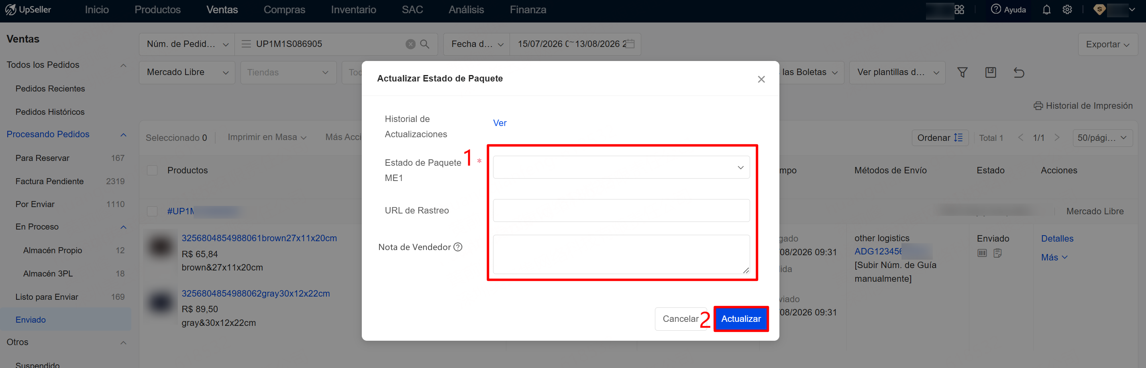This screenshot has width=1146, height=368.
Task: Collapse Procesando Pedidos section
Action: coord(123,135)
